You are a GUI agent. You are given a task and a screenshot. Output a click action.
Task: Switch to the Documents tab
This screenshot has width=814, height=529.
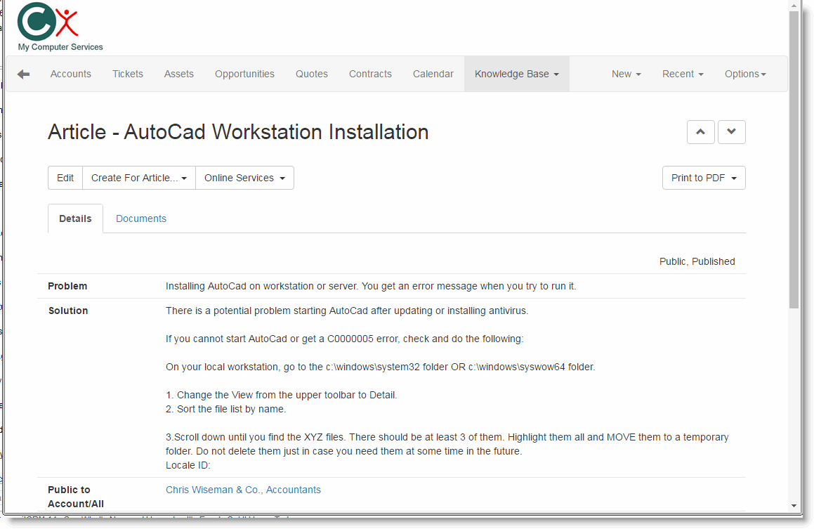tap(141, 219)
